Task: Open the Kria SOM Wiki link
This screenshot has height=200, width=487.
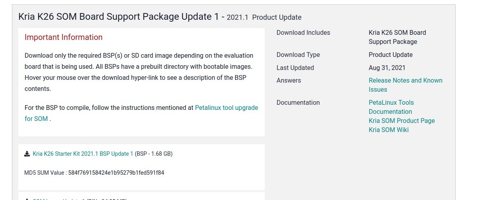Action: pyautogui.click(x=389, y=130)
